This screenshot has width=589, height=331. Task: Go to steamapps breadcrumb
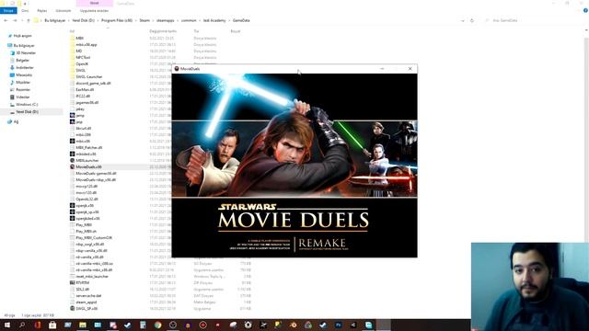pyautogui.click(x=166, y=20)
